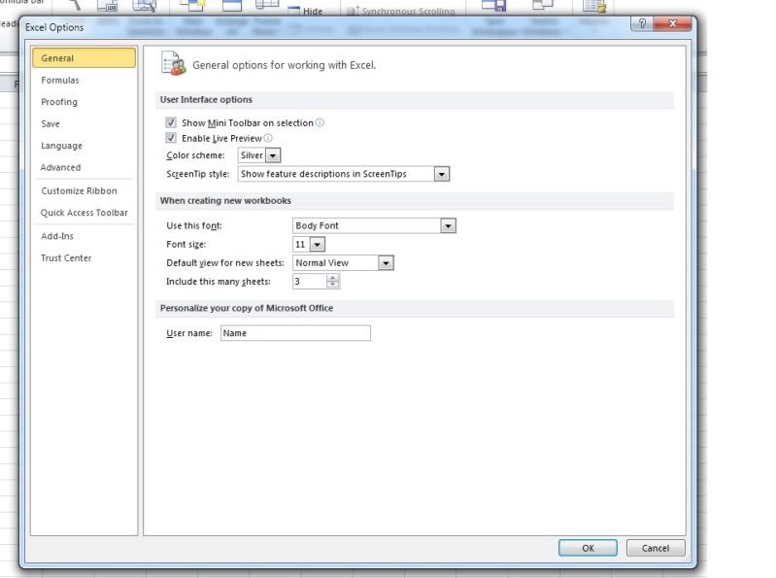Open the Add-Ins page

click(x=57, y=236)
